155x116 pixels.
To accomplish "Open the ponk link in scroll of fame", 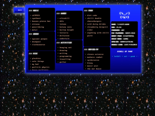I will (133, 56).
